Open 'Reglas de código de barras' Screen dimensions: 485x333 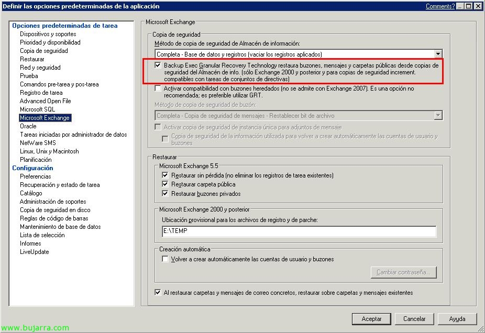pos(54,218)
